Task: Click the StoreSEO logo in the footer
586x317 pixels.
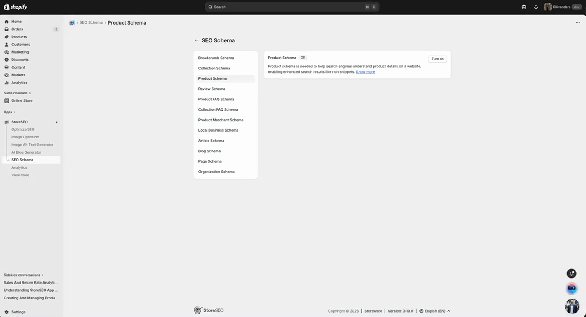Action: [208, 310]
